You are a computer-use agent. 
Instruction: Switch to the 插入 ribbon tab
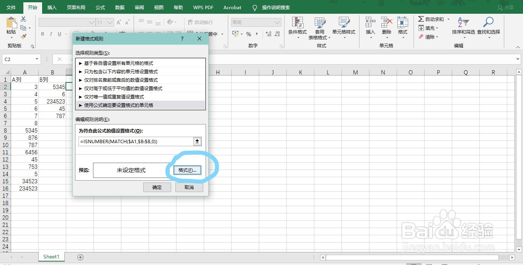click(52, 7)
